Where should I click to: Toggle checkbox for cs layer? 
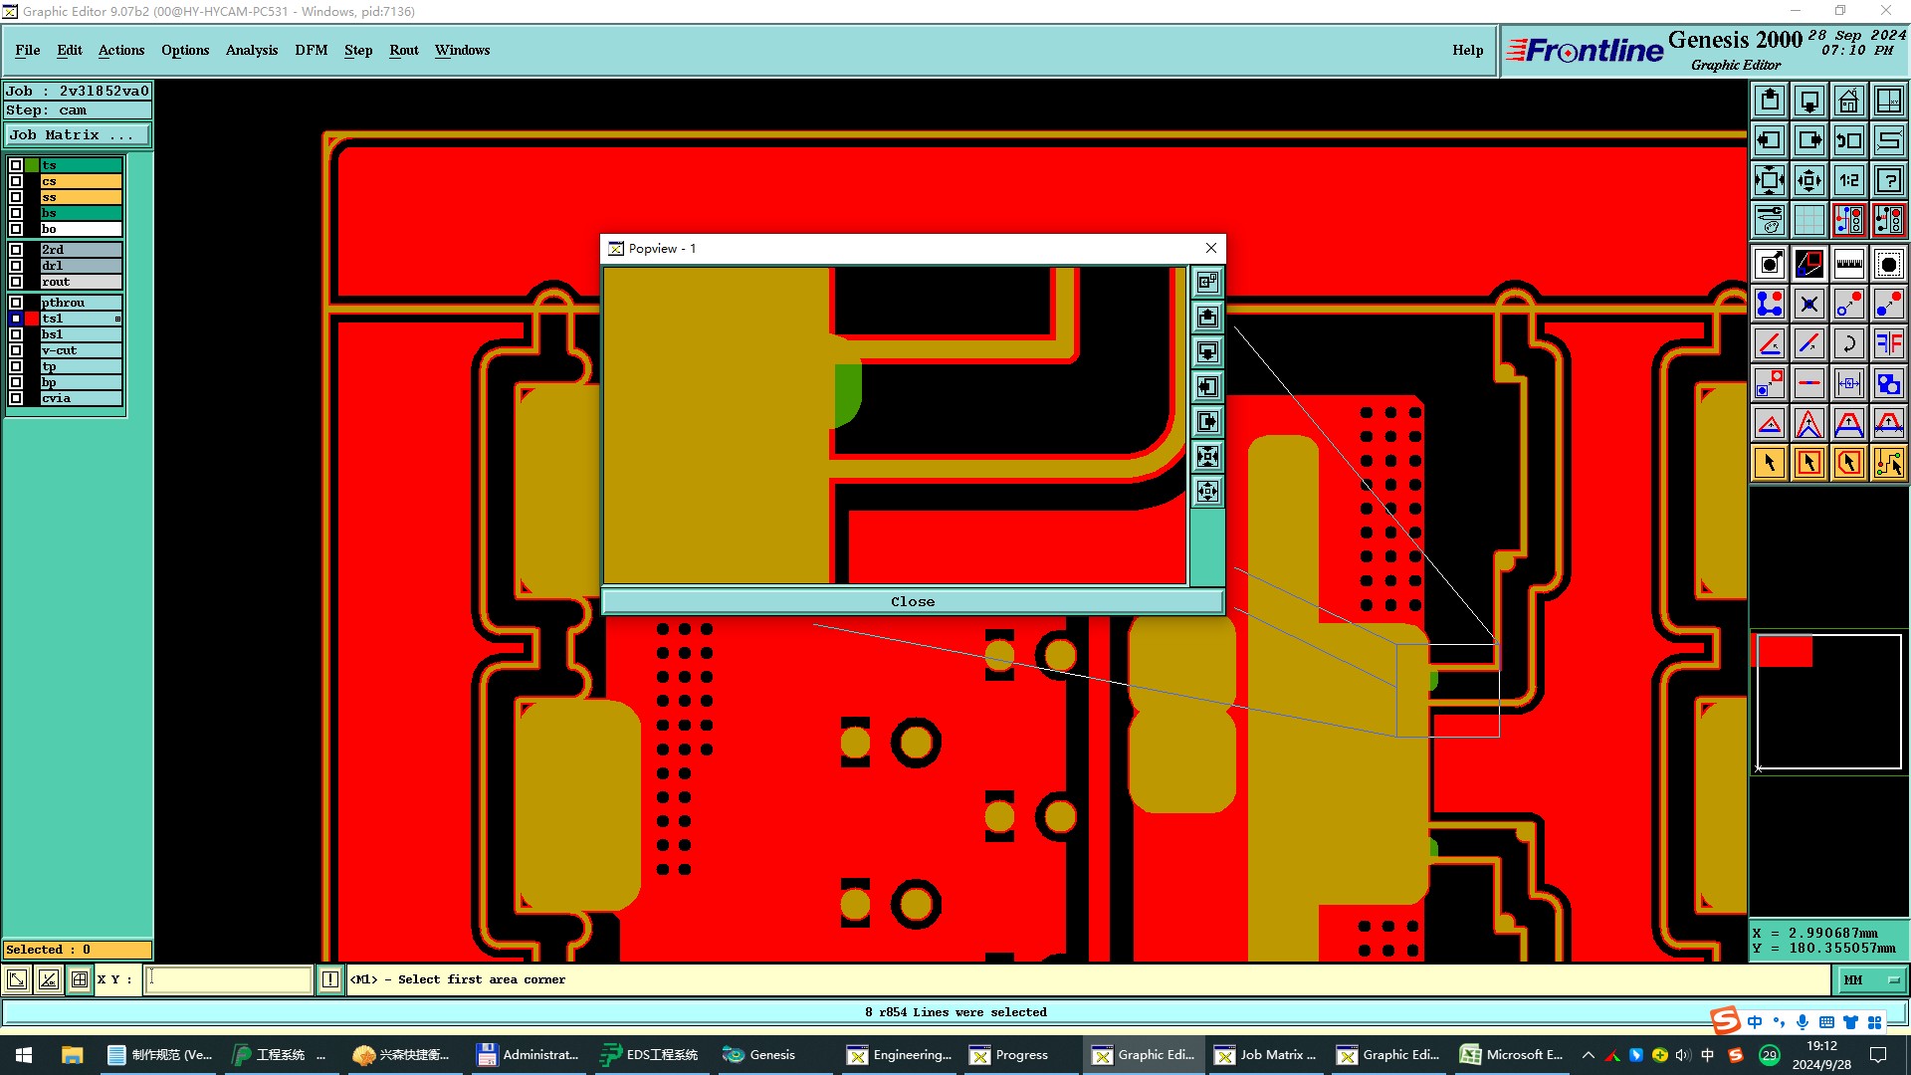(x=16, y=181)
